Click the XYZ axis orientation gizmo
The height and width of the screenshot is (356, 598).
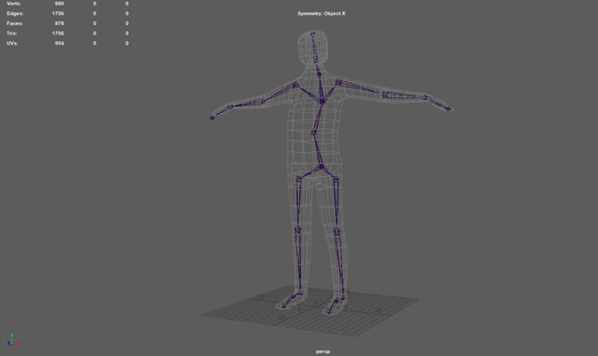click(13, 340)
